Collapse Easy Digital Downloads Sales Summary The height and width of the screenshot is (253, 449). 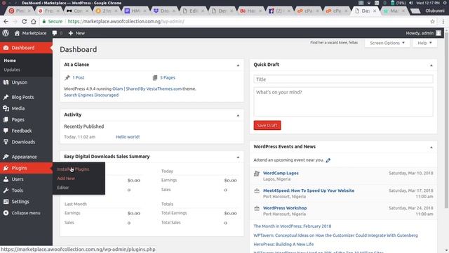pos(238,157)
